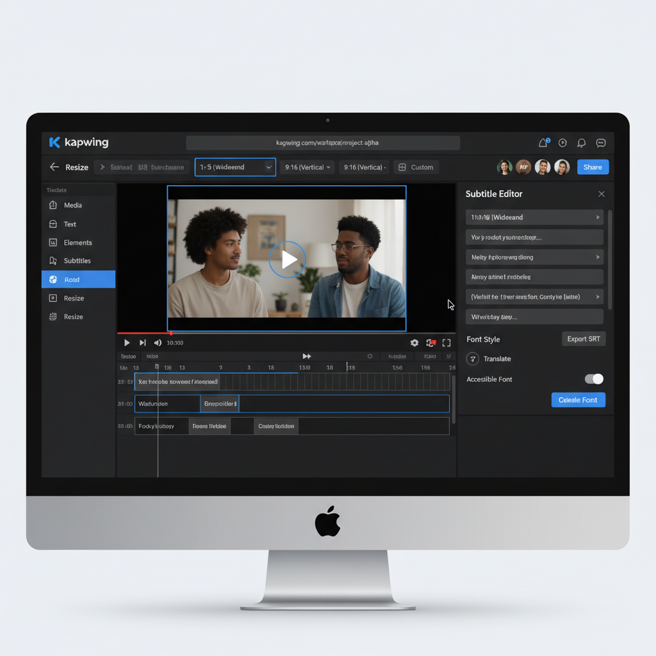Screen dimensions: 656x656
Task: Click the circular clock icon in top bar
Action: pos(562,143)
